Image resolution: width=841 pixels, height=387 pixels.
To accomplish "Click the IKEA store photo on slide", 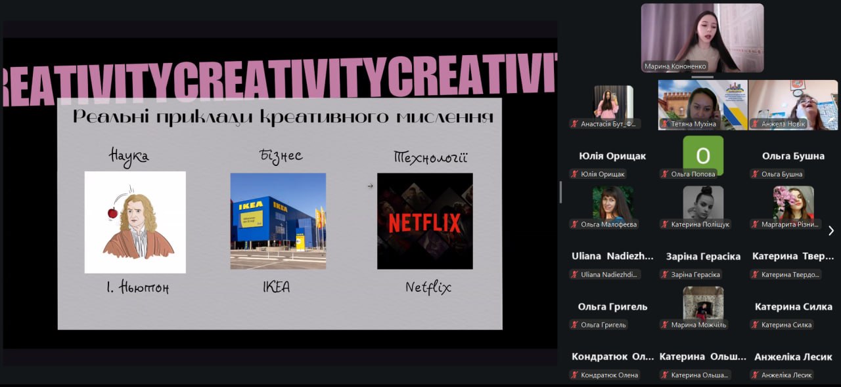I will 278,221.
